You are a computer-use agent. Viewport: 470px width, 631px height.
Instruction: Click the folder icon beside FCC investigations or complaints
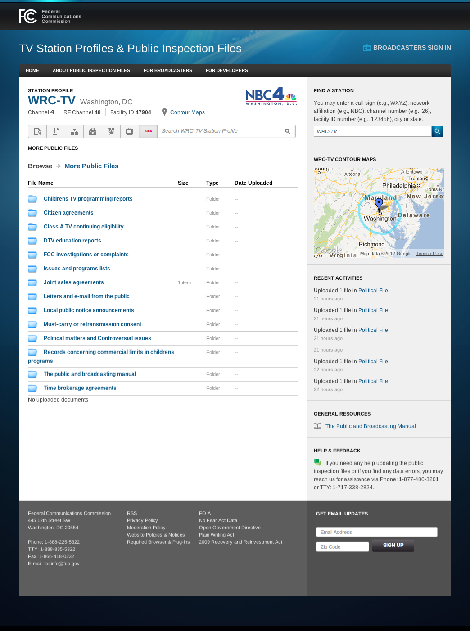pyautogui.click(x=32, y=255)
